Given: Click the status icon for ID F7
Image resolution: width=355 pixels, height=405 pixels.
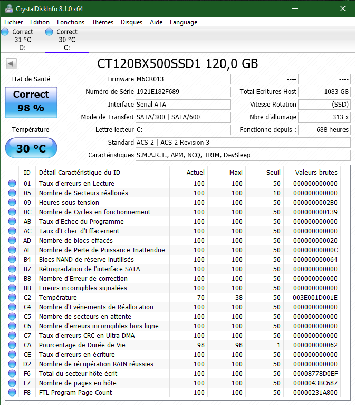Looking at the screenshot, I should point(12,383).
